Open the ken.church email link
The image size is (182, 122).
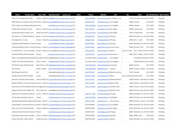54,29
